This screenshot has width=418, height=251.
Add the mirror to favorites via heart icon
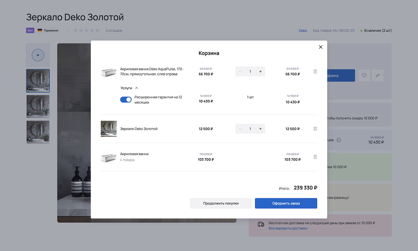coord(364,75)
